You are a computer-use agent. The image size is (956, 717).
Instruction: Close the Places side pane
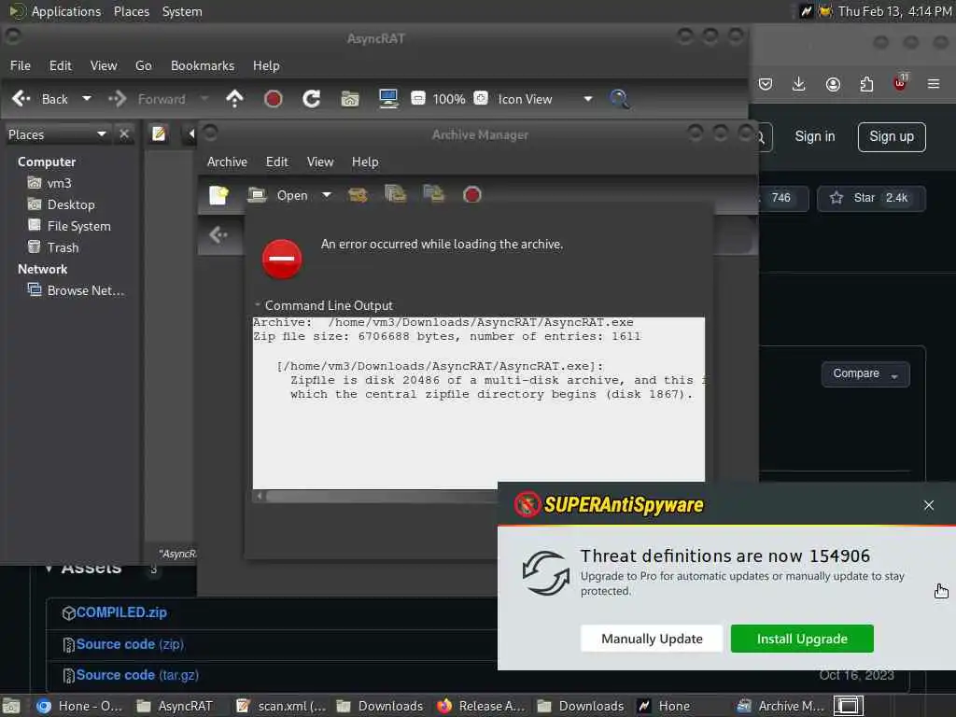[124, 134]
